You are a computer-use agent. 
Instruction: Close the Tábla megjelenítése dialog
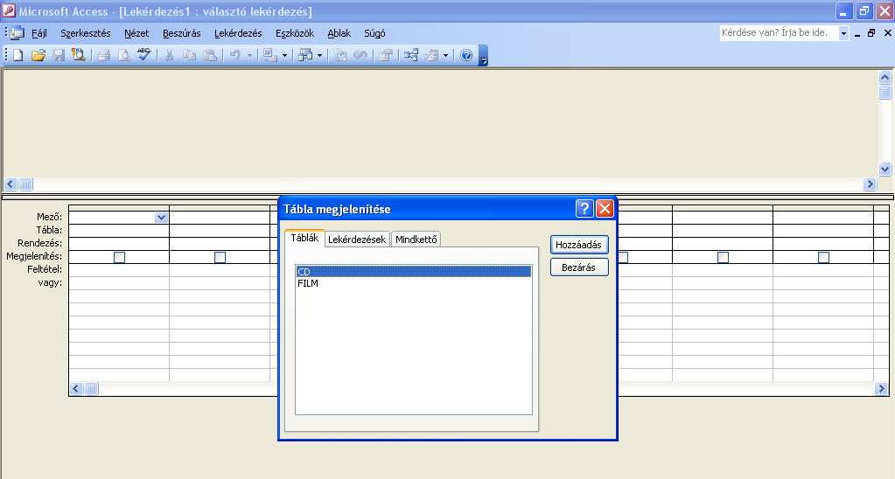point(605,209)
